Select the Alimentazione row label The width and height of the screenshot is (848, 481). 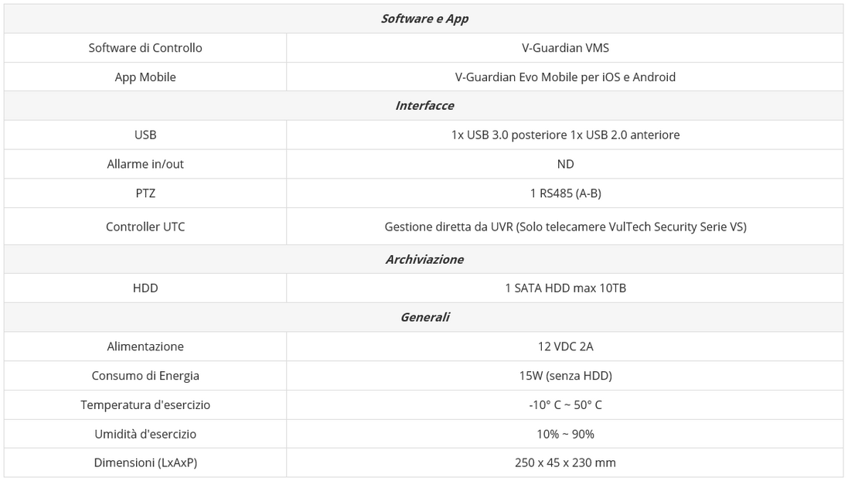tap(145, 346)
